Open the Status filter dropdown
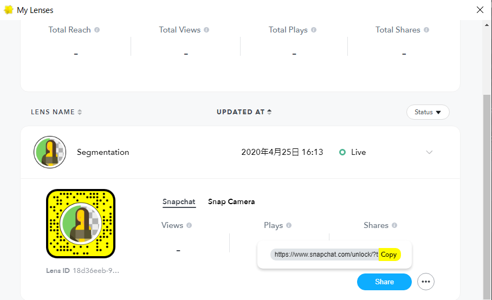This screenshot has width=492, height=300. [428, 112]
